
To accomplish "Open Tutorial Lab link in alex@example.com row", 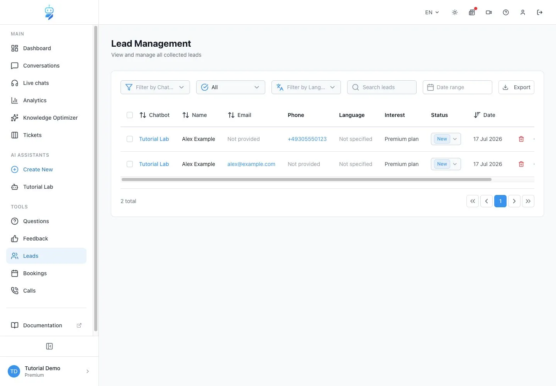I will [x=154, y=164].
